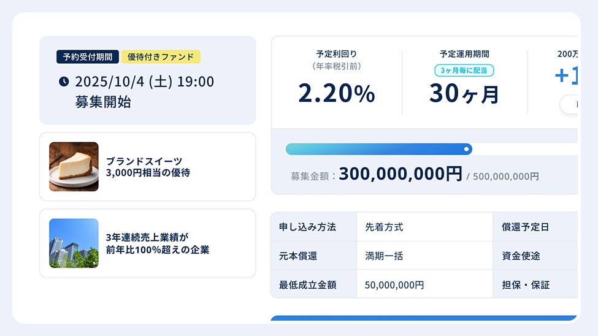Screen dimensions: 598x336
Task: Select the 申し込み方法 table header cell
Action: [313, 227]
